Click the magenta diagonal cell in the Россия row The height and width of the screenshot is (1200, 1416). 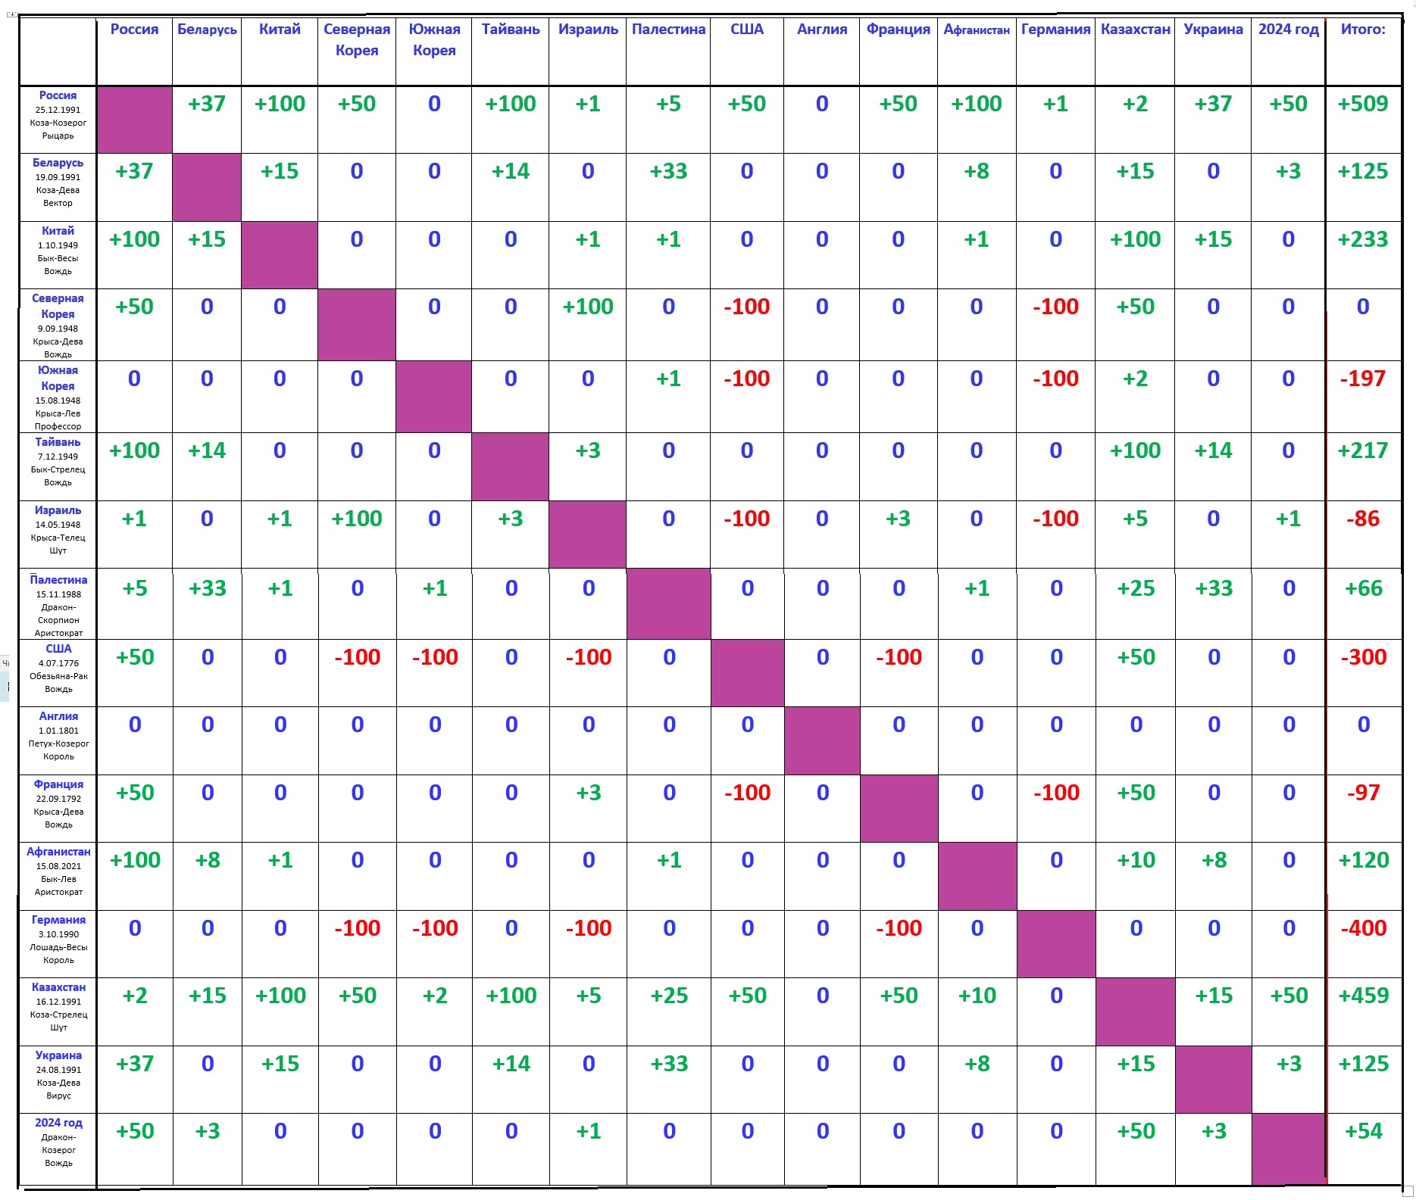coord(135,120)
